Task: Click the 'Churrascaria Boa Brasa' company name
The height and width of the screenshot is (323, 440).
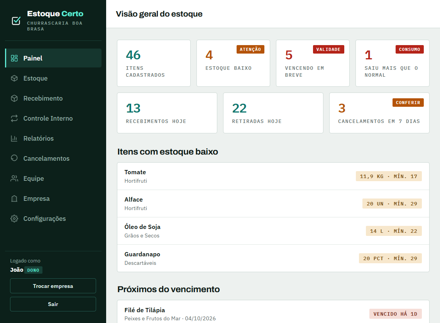Action: (x=55, y=26)
